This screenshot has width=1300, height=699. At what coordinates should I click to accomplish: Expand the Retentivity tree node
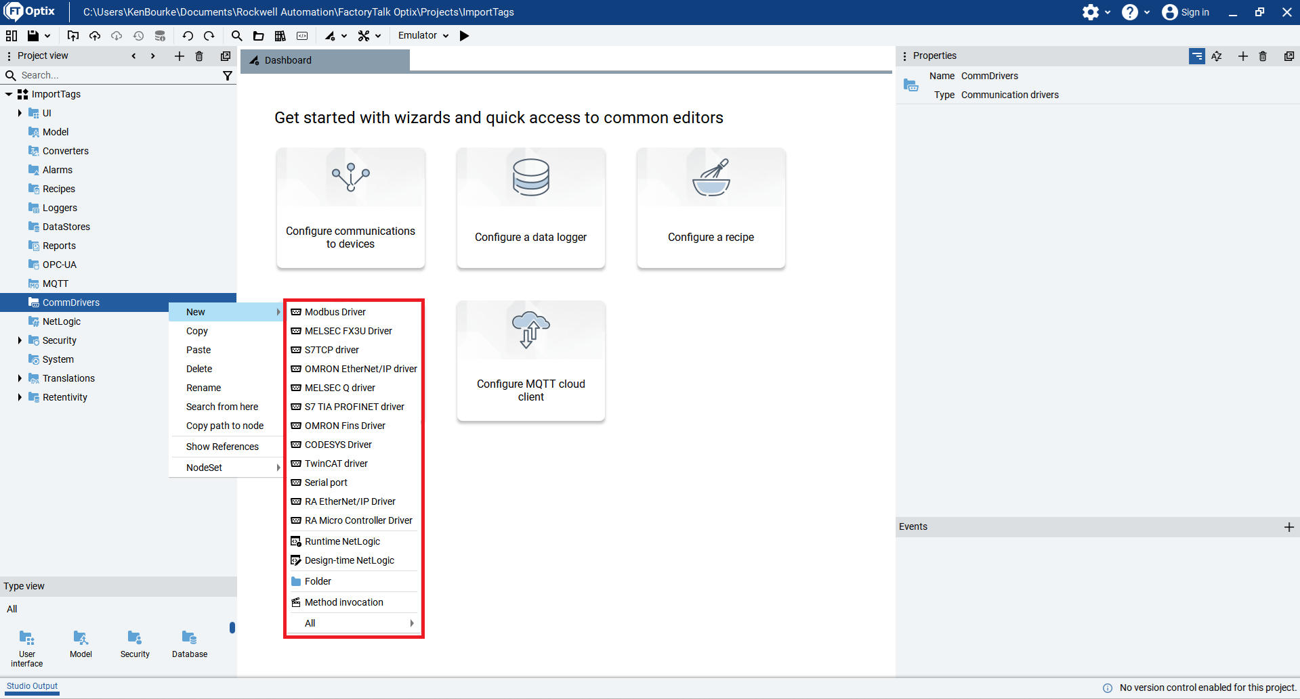coord(20,397)
